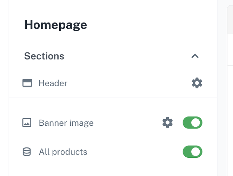This screenshot has height=176, width=233.
Task: Disable the Banner image toggle
Action: 192,122
